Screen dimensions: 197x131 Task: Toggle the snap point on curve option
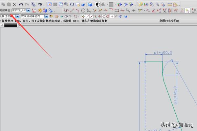click(x=116, y=16)
